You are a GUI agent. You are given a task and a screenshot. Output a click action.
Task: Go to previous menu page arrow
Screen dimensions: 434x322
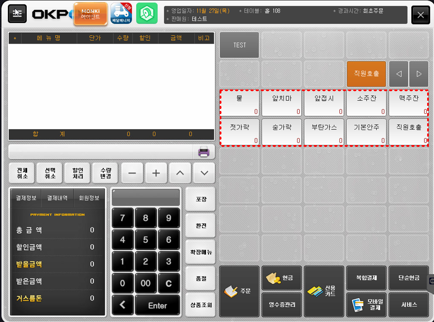[399, 74]
